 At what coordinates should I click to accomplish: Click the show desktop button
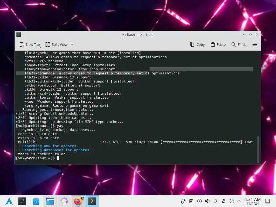[267, 201]
